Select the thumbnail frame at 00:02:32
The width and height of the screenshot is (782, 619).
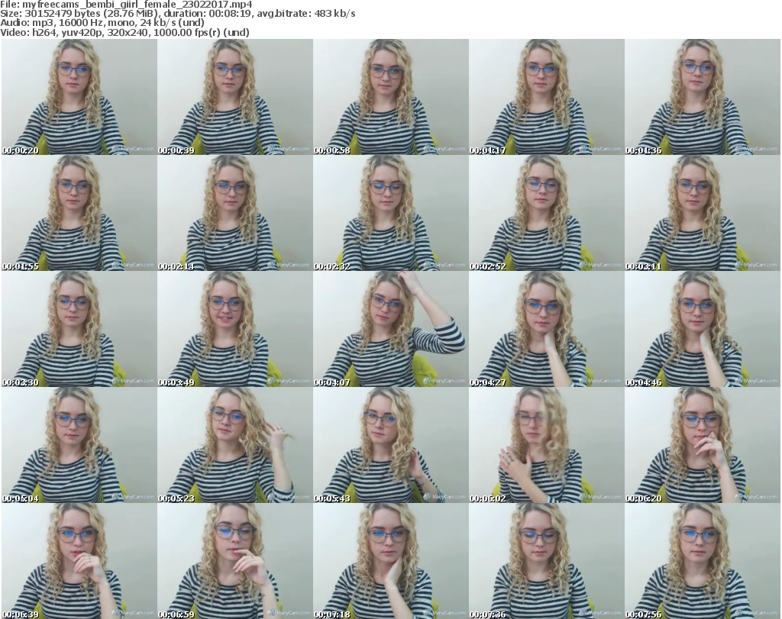click(390, 213)
